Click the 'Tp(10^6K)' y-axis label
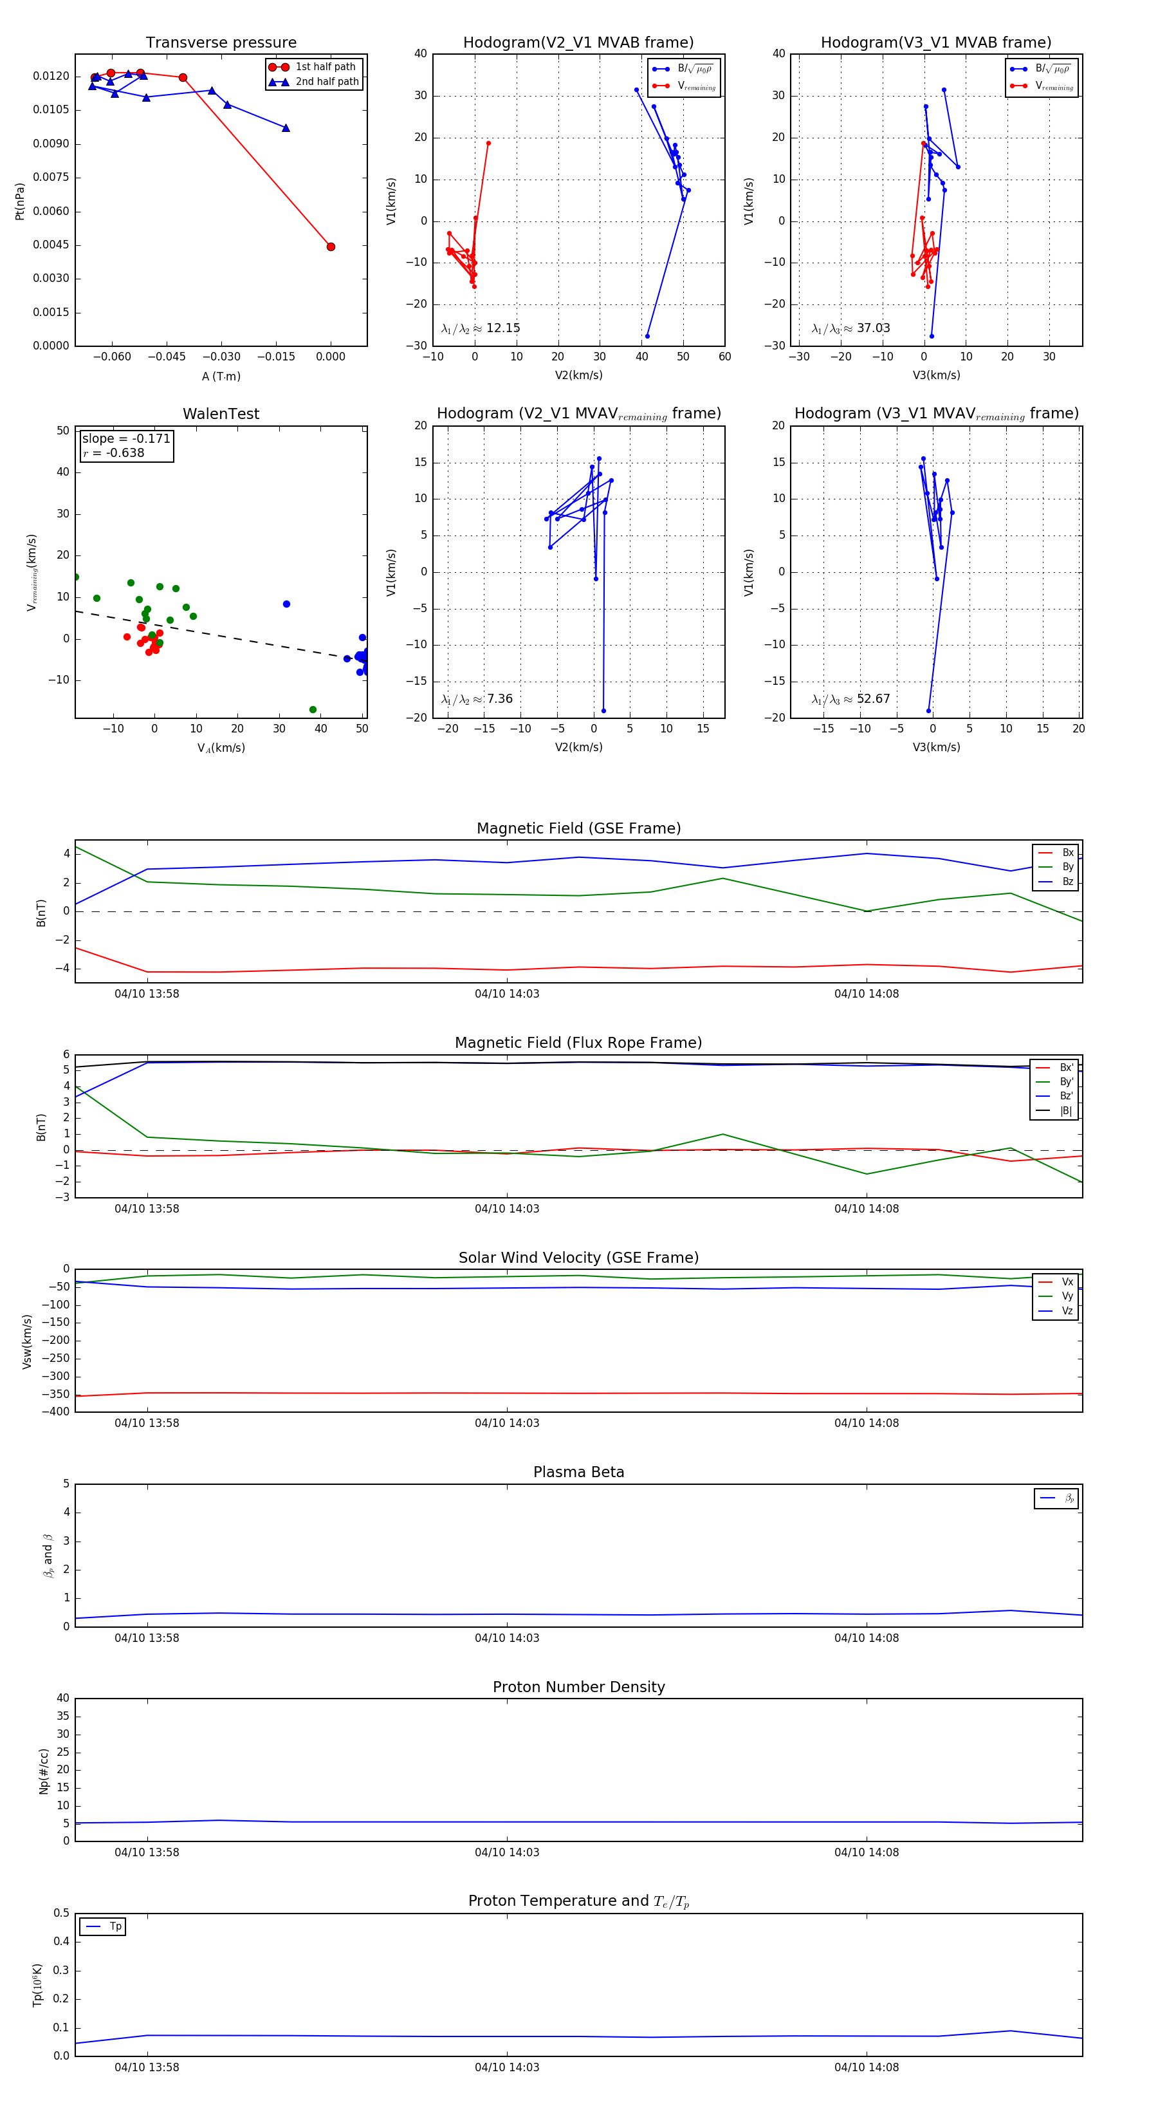The width and height of the screenshot is (1158, 2124). (x=37, y=1985)
